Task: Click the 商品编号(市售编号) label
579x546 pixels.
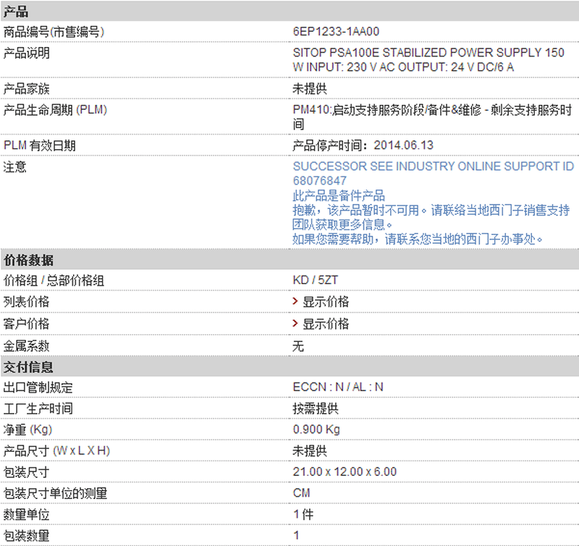Action: coord(54,32)
